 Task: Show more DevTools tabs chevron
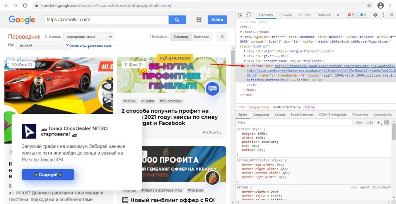(x=338, y=15)
